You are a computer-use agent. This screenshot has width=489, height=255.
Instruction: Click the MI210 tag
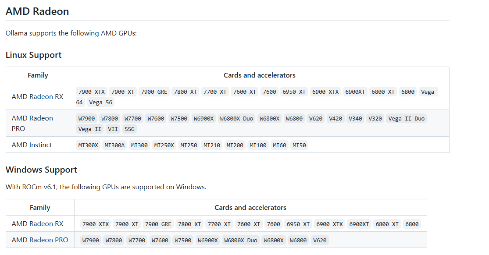[212, 145]
